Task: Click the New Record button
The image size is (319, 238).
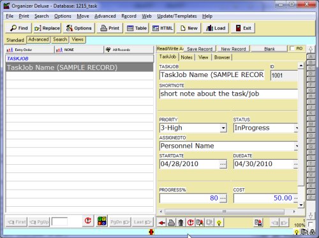Action: [234, 49]
